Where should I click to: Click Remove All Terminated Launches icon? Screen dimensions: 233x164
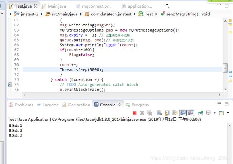pyautogui.click(x=149, y=113)
